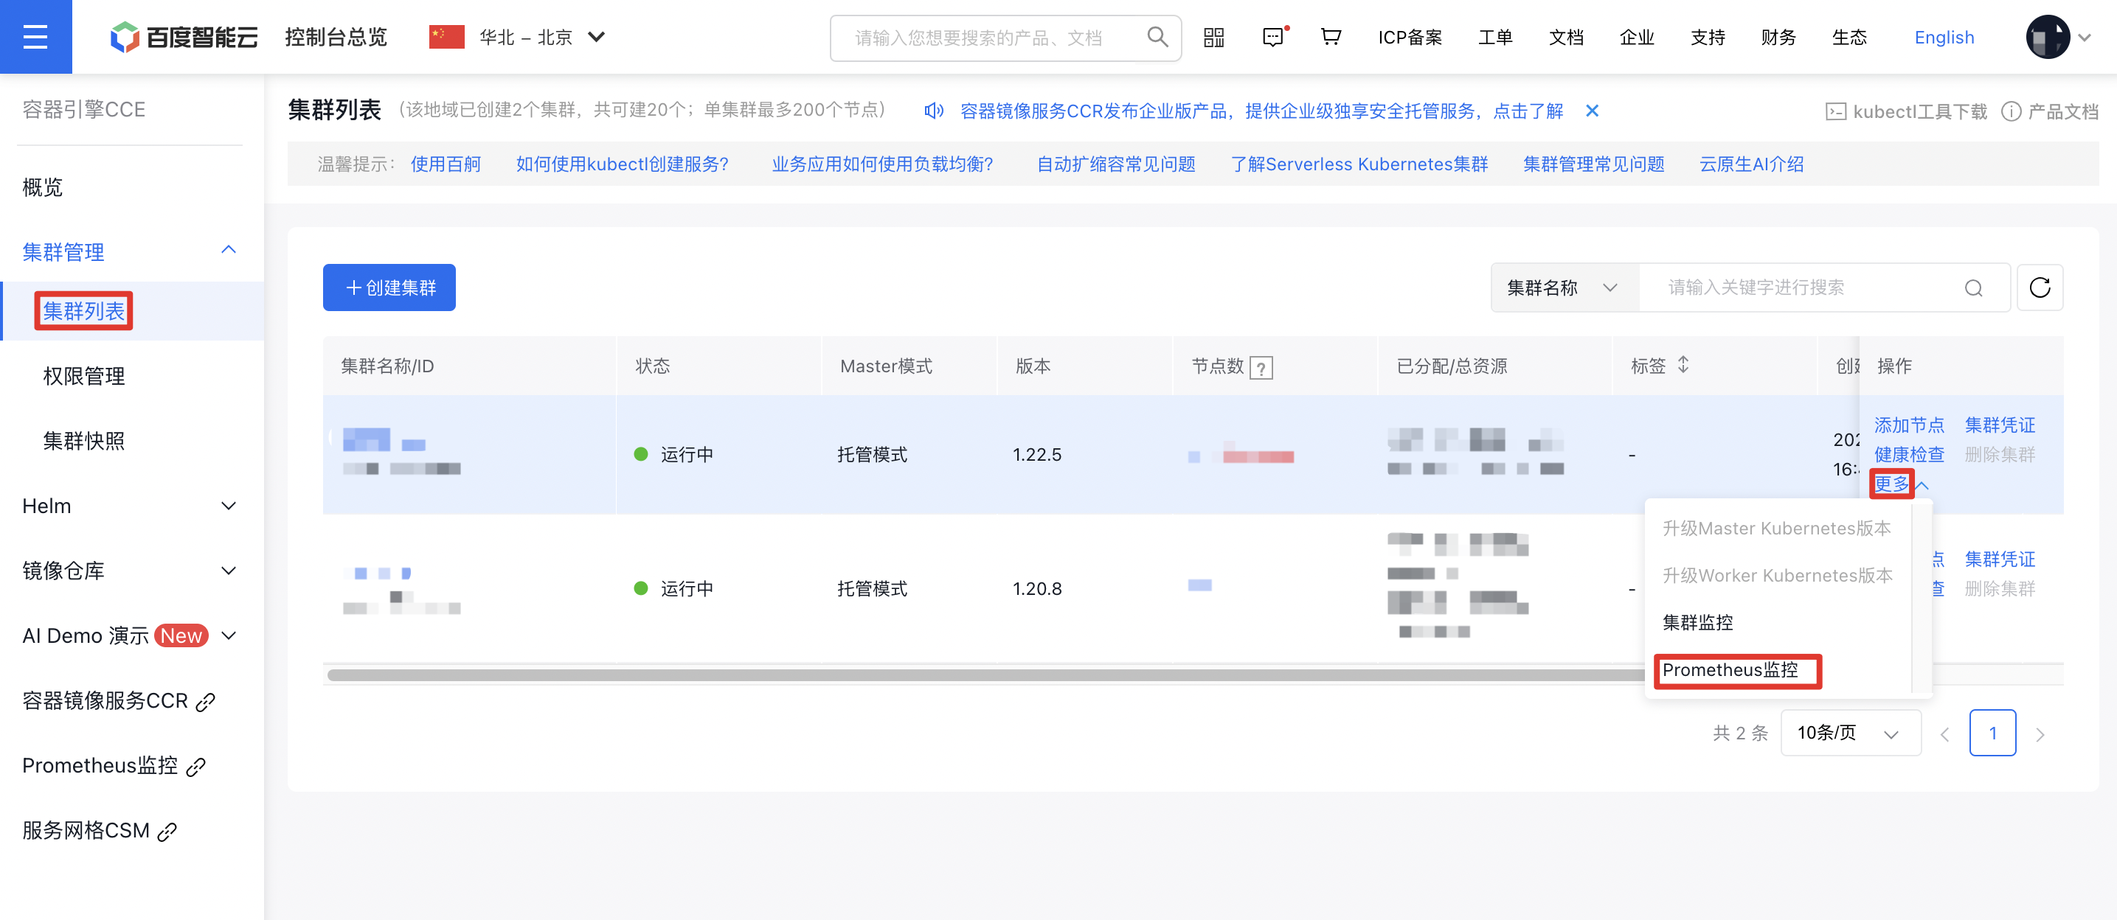
Task: Select 集群快照 in the sidebar
Action: pos(84,441)
